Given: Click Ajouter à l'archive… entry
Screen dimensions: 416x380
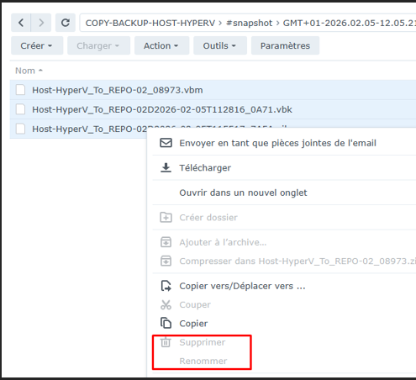Looking at the screenshot, I should 223,242.
